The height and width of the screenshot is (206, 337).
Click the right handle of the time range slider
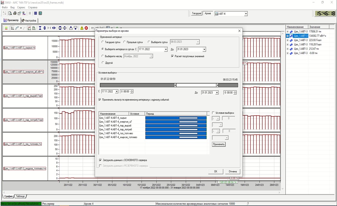tap(217, 85)
